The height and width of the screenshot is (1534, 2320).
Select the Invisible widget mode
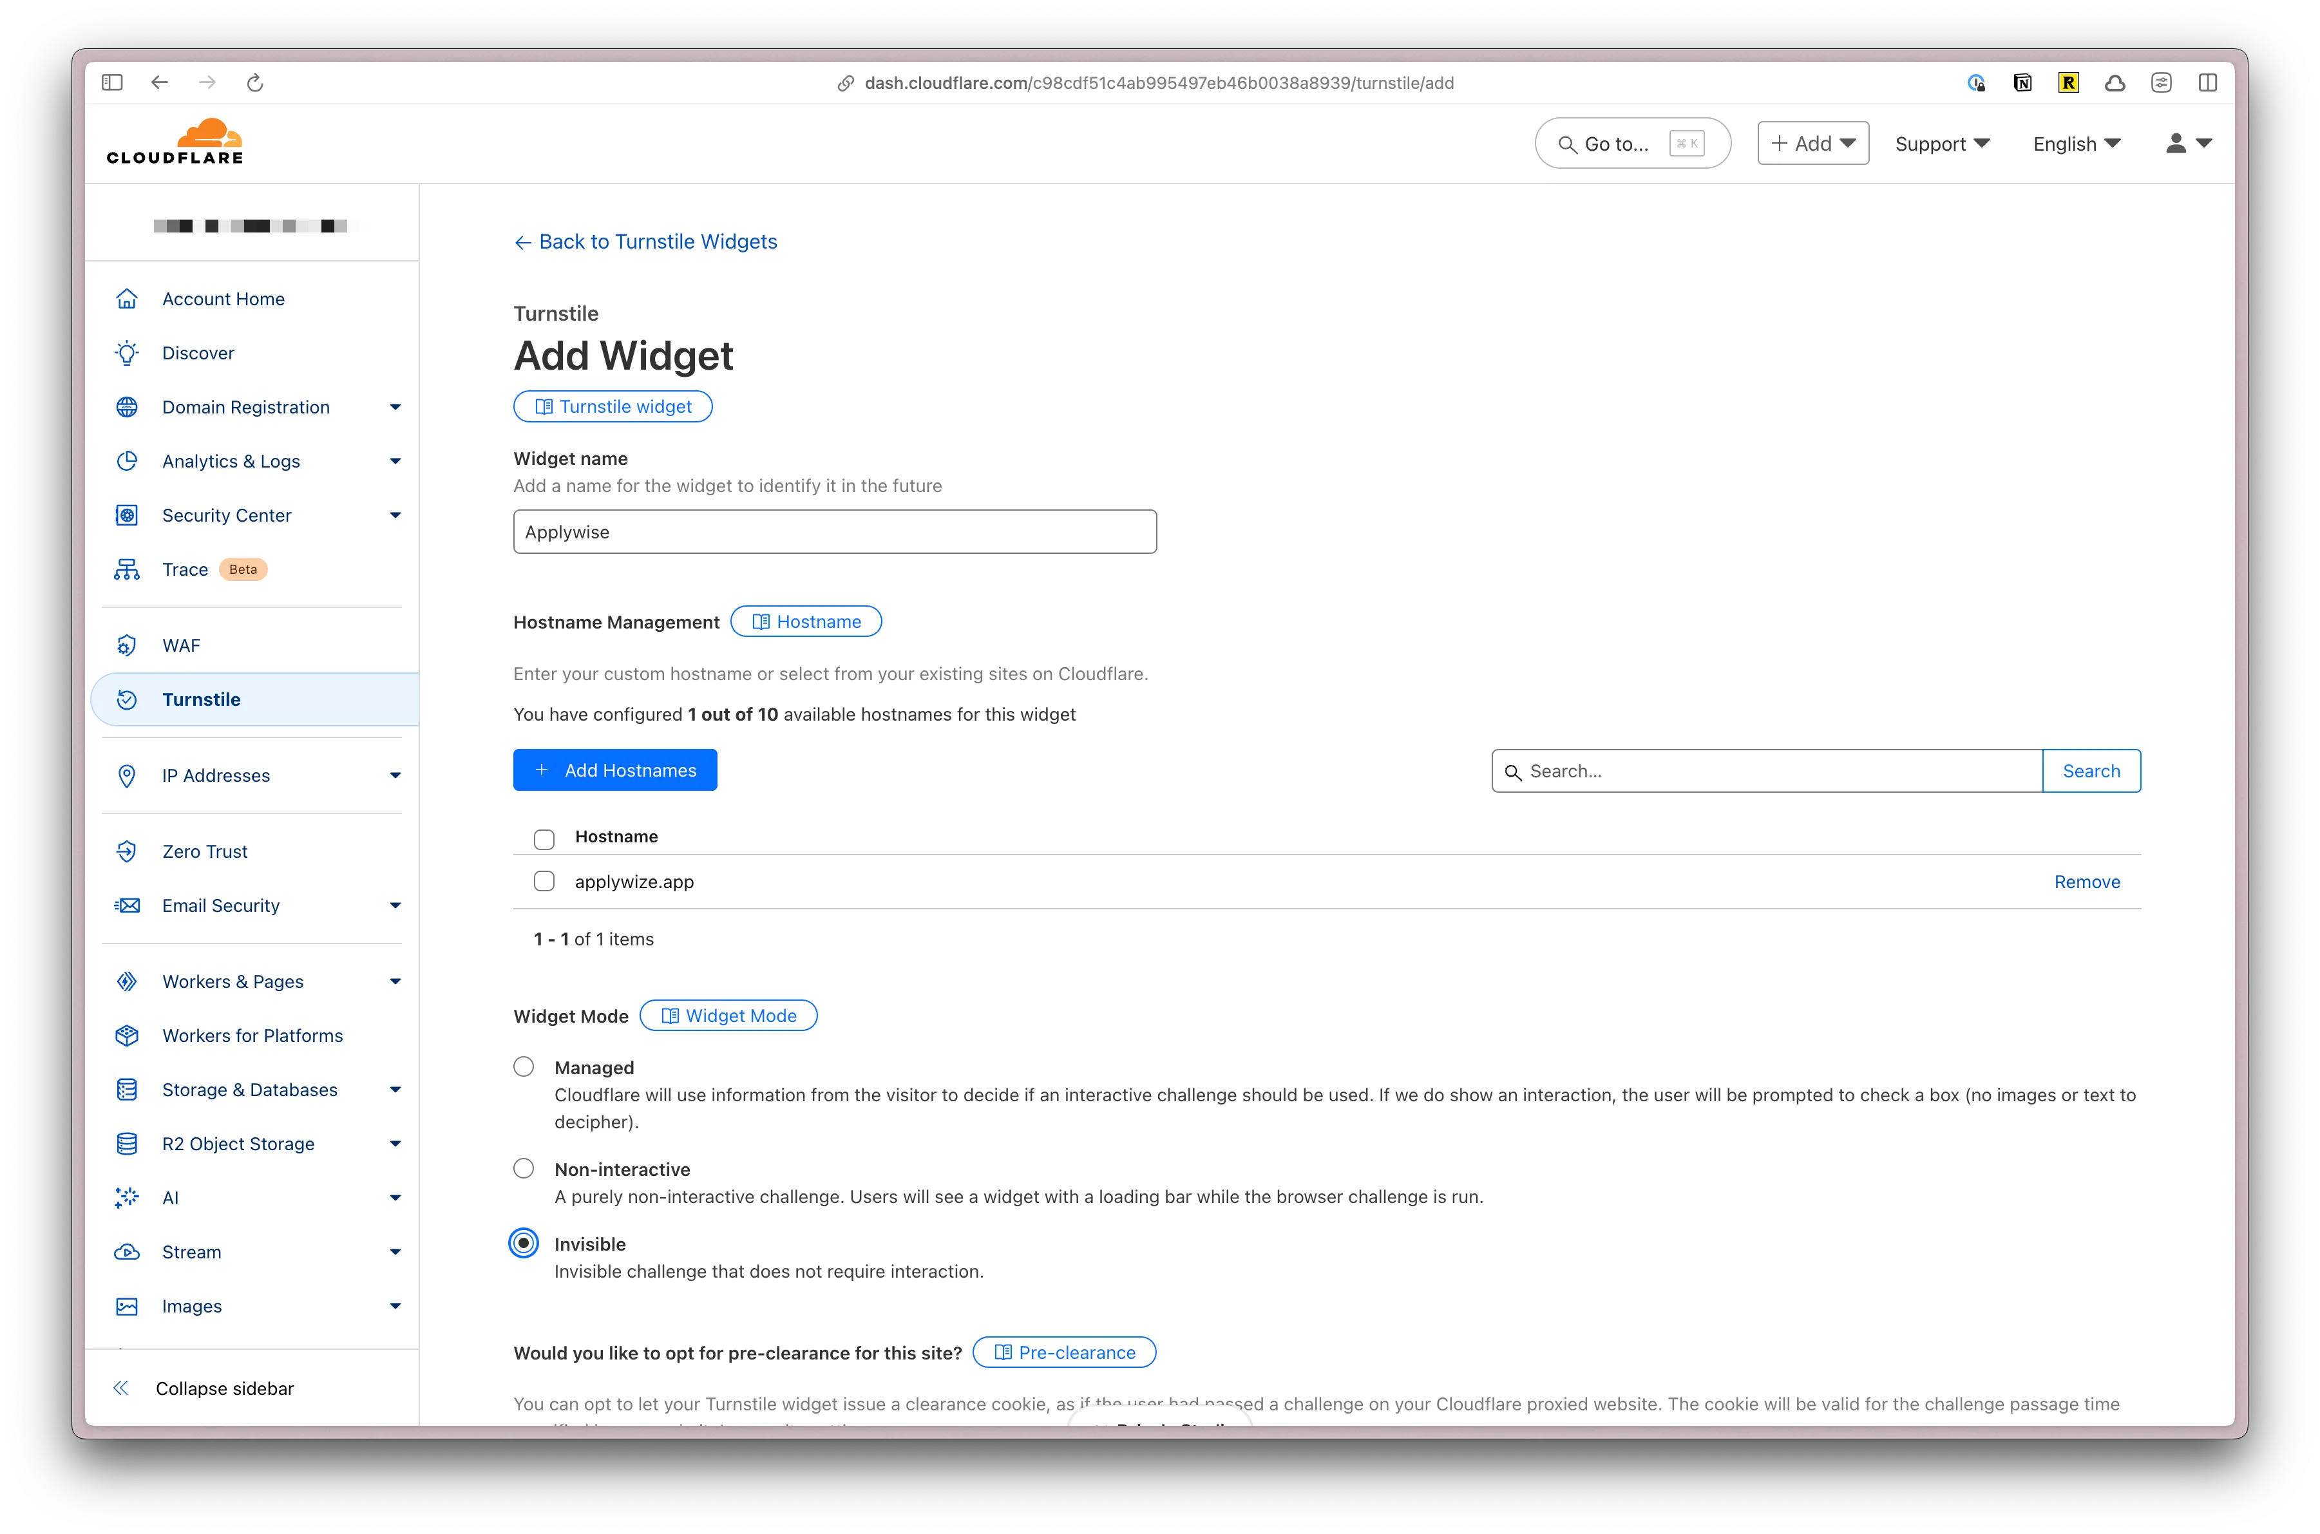point(524,1244)
